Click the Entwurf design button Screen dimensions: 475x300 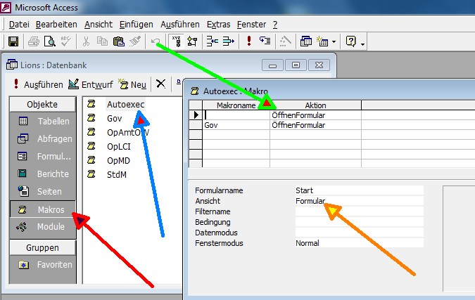point(90,84)
